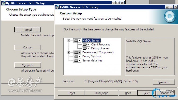Collapse the MySQL Server tree node
Image resolution: width=178 pixels, height=100 pixels.
pos(69,41)
